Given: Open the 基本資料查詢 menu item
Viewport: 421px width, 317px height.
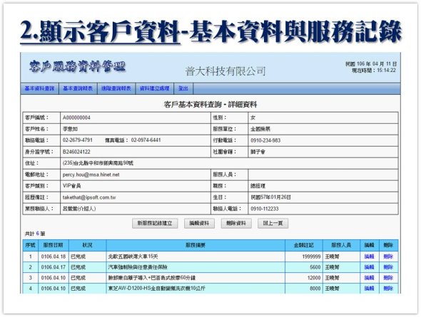Looking at the screenshot, I should (40, 88).
